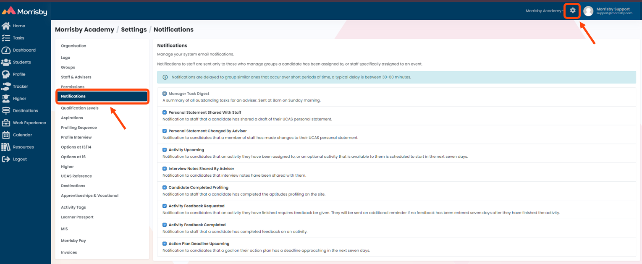Click Logout text in sidebar

[20, 159]
